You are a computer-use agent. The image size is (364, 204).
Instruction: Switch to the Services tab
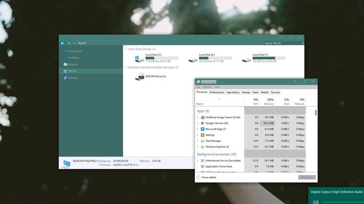point(275,93)
